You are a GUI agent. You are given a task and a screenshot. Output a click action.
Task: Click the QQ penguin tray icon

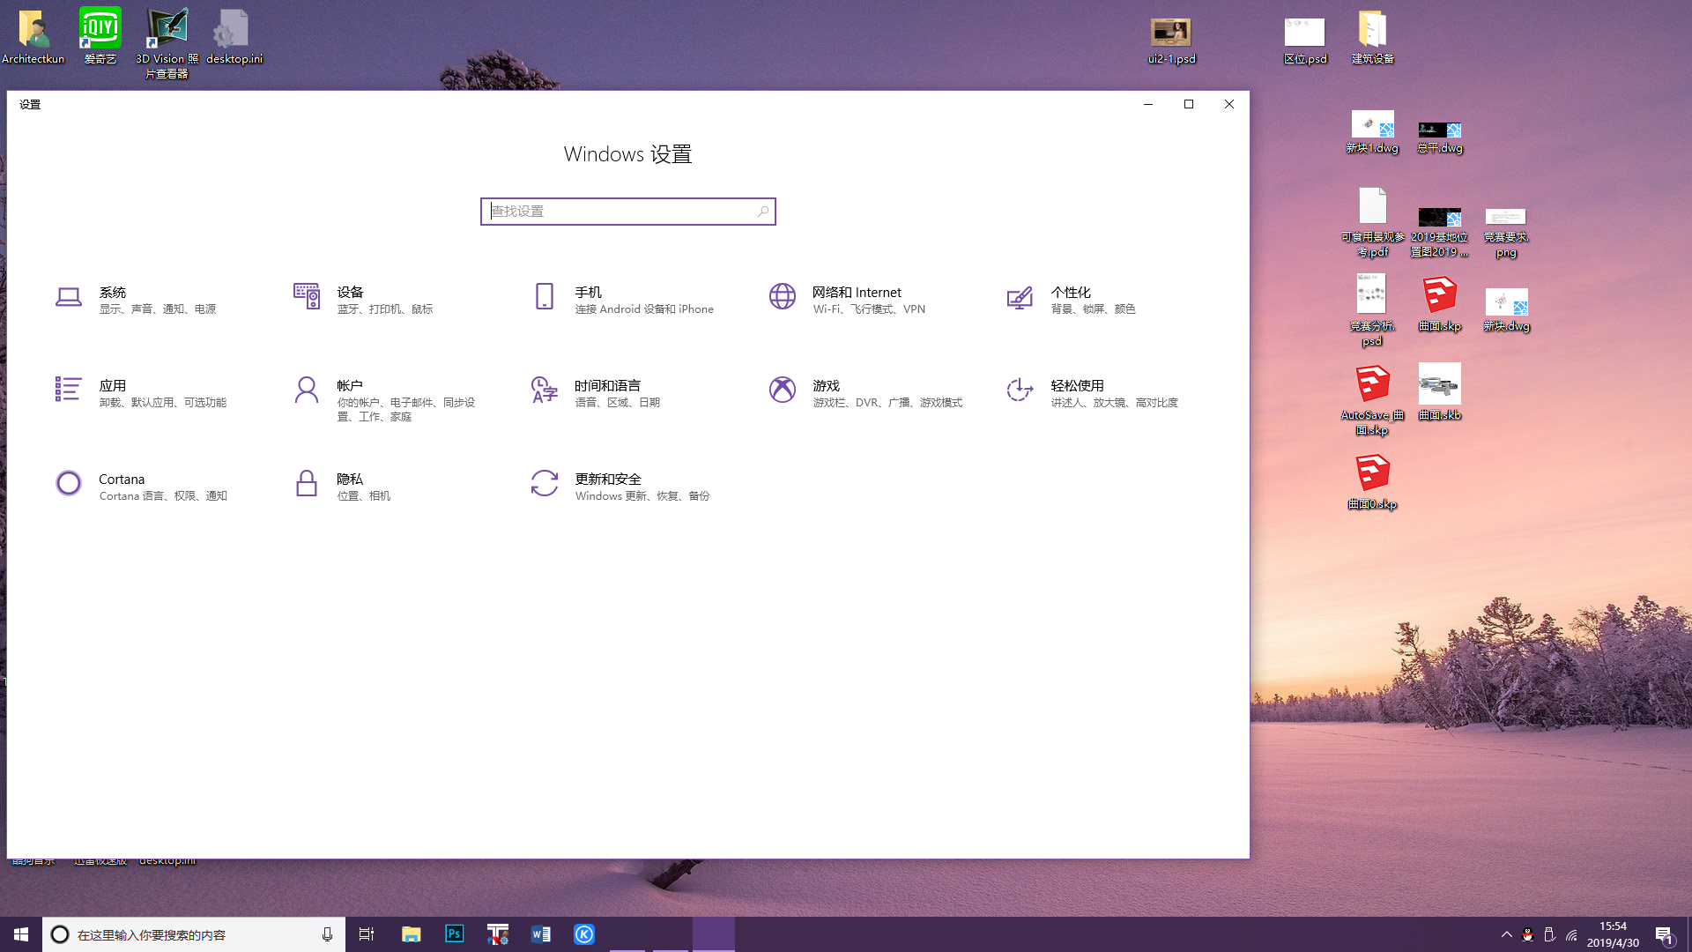point(1527,934)
